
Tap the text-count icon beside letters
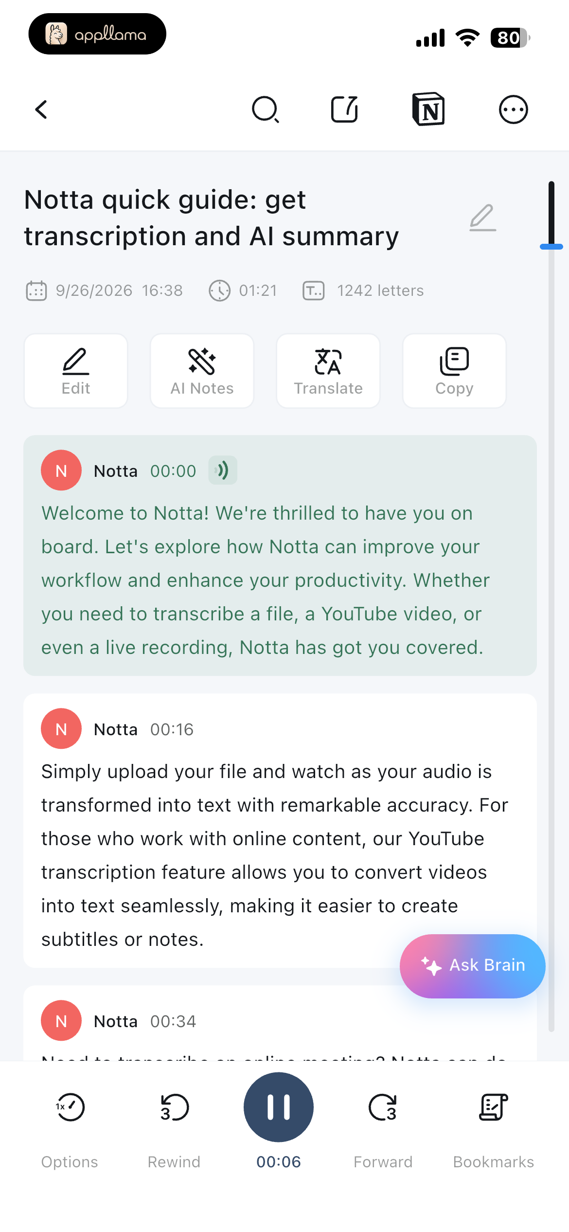314,291
